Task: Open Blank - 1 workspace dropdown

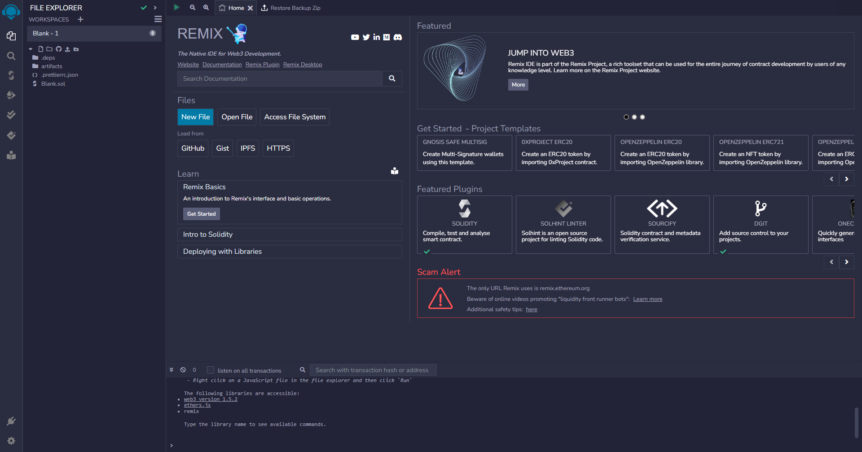Action: coord(94,33)
